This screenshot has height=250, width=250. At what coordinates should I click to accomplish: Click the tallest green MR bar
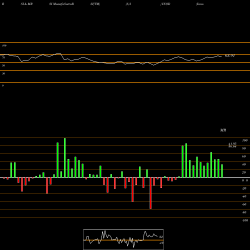click(65, 157)
